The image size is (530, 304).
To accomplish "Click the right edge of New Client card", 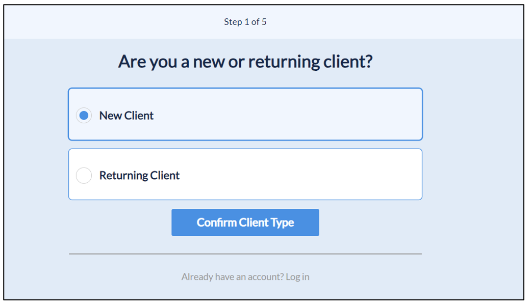I will [x=421, y=115].
